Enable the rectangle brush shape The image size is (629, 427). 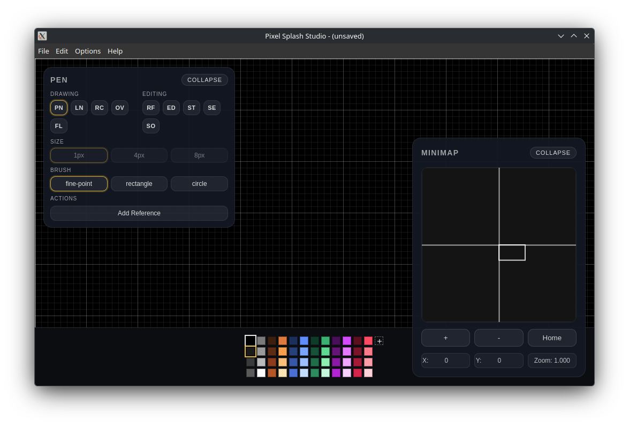coord(139,184)
